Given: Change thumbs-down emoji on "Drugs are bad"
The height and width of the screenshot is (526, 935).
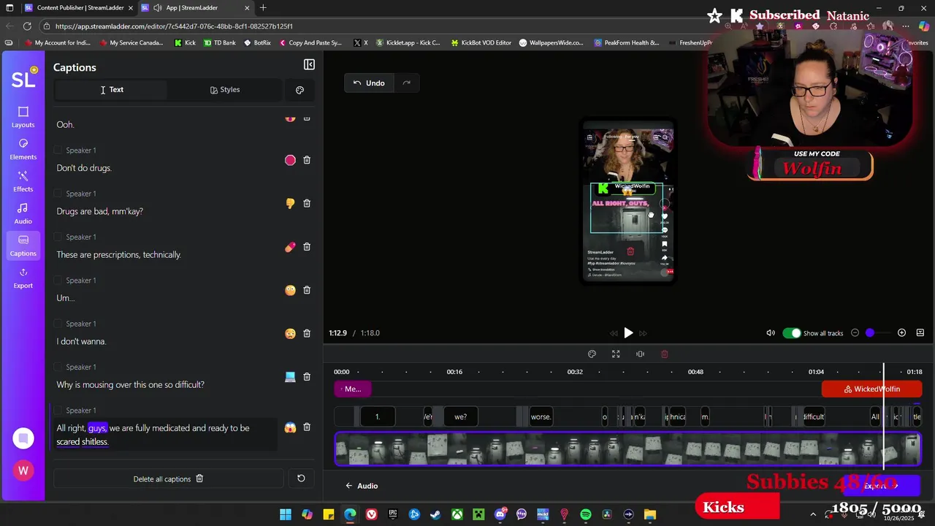Looking at the screenshot, I should (x=290, y=204).
